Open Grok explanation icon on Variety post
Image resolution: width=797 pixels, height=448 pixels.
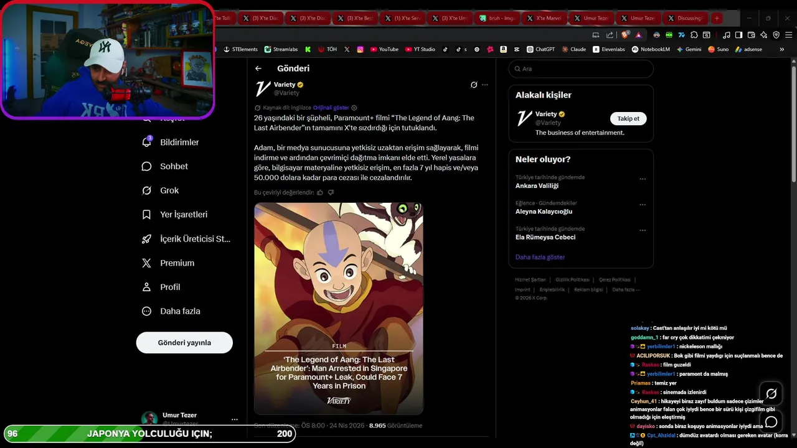(474, 85)
